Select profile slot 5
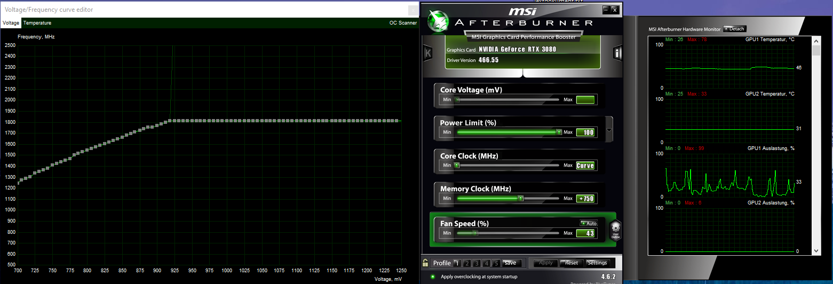This screenshot has height=284, width=833. [x=497, y=263]
